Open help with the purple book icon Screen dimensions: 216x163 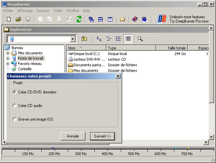point(135,19)
